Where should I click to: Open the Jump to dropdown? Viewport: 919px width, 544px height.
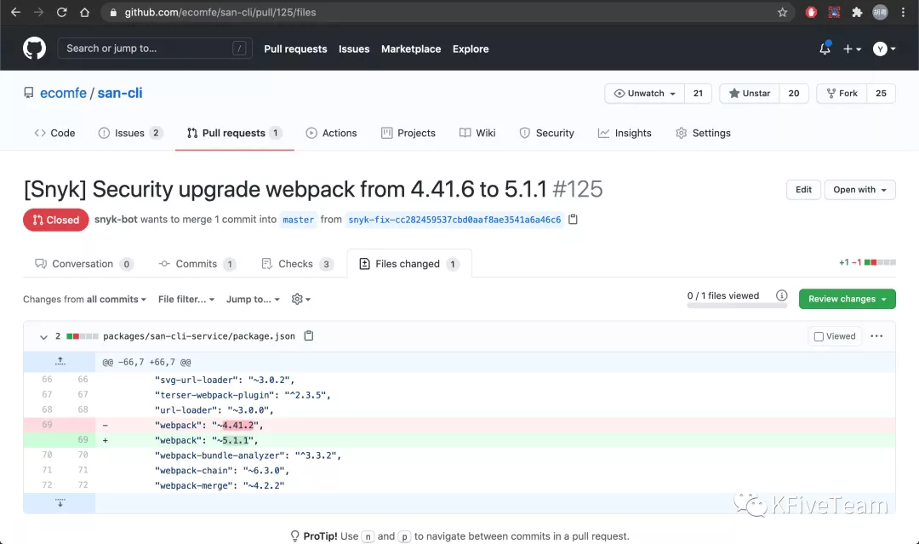tap(254, 299)
